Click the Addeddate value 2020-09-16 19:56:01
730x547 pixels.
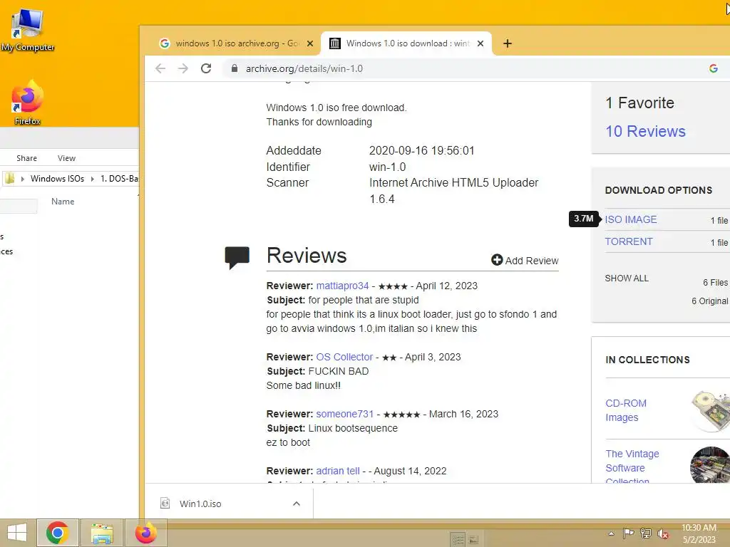421,151
